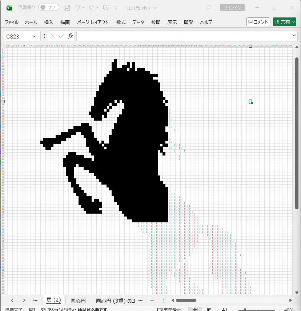Click the Redo arrow icon

pyautogui.click(x=92, y=8)
